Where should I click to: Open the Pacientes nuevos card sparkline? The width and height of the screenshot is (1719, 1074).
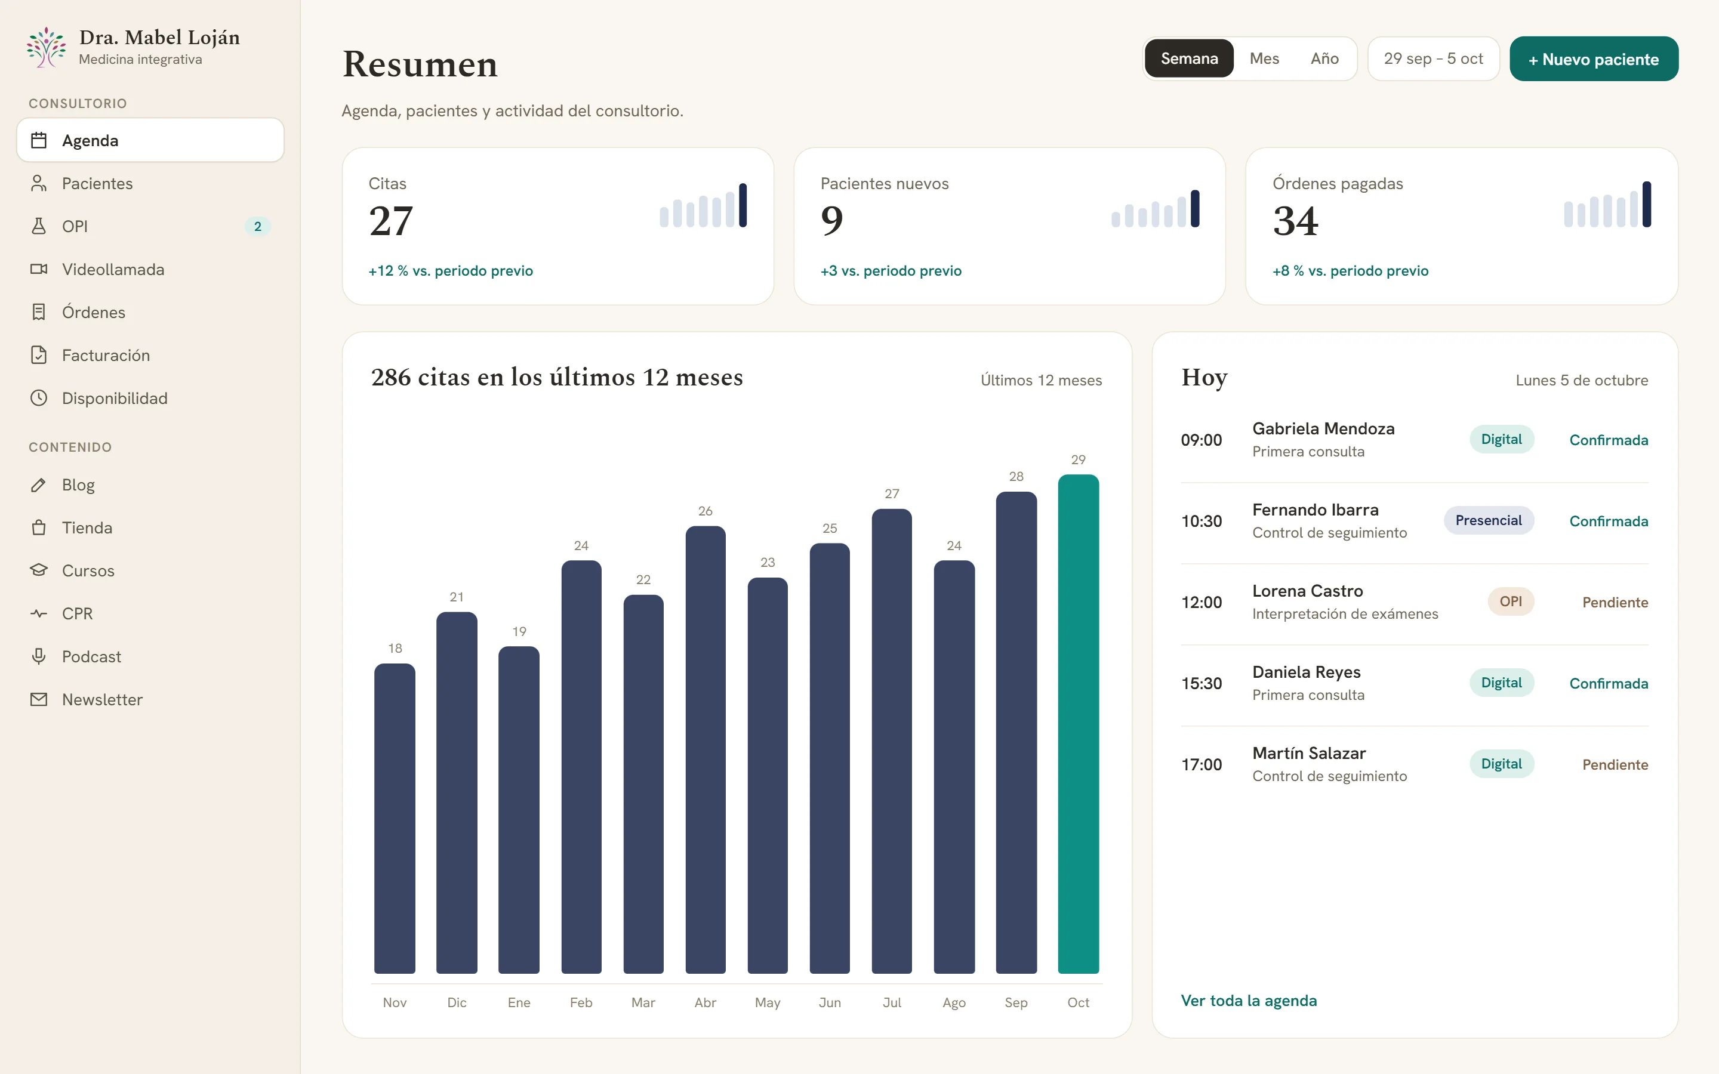(x=1155, y=208)
